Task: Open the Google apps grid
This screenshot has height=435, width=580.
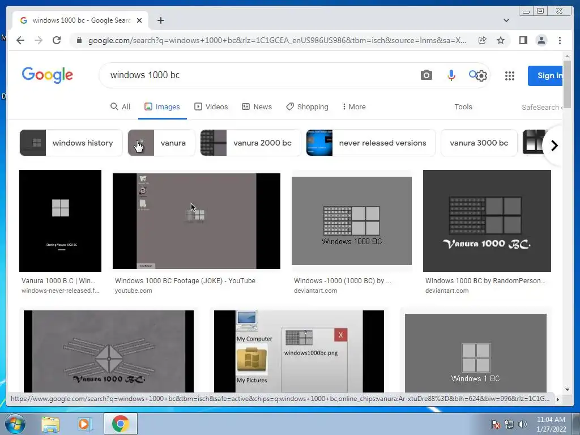Action: [x=510, y=76]
